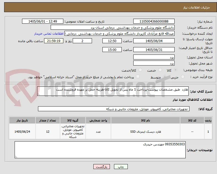The width and height of the screenshot is (217, 174).
Task: Toggle the Islamic treasury payment checkbox
Action: 138,77
